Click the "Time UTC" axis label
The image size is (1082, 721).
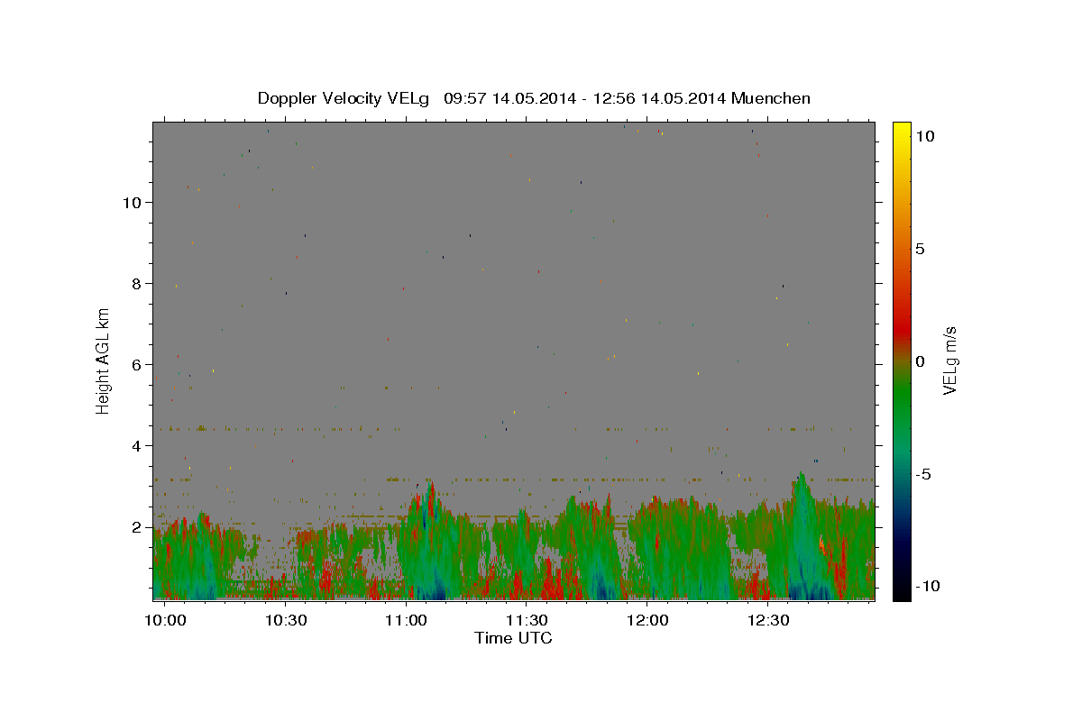[513, 638]
